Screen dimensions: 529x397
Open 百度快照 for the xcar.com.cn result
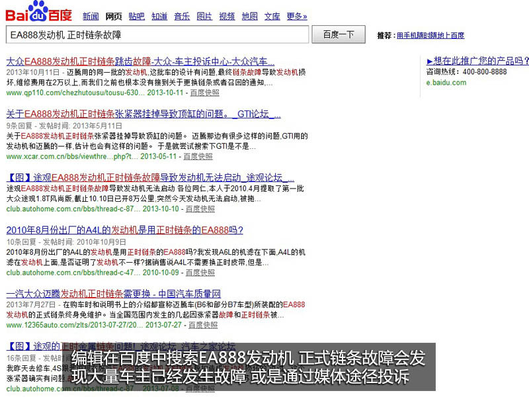pos(198,157)
